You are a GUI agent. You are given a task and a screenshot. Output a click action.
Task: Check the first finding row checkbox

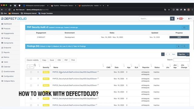[31, 72]
